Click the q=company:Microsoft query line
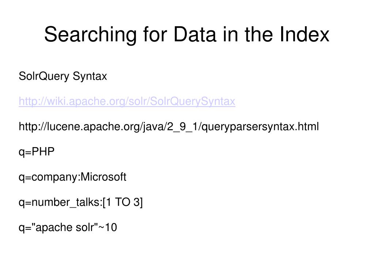This screenshot has height=280, width=374. click(x=72, y=177)
